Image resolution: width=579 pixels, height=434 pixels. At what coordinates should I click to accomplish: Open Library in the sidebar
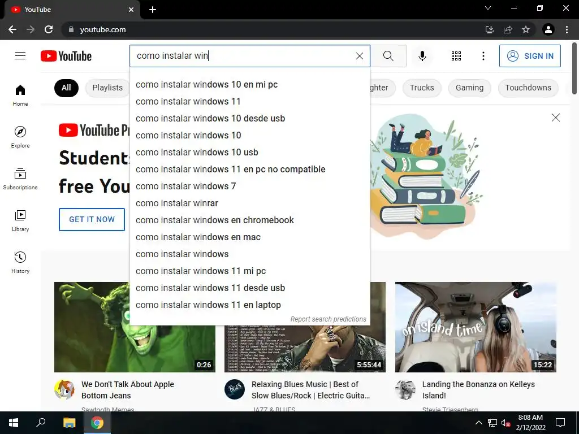click(x=20, y=221)
